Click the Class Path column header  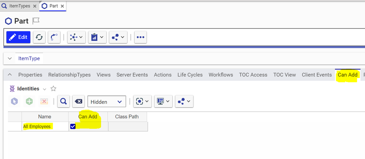[127, 117]
